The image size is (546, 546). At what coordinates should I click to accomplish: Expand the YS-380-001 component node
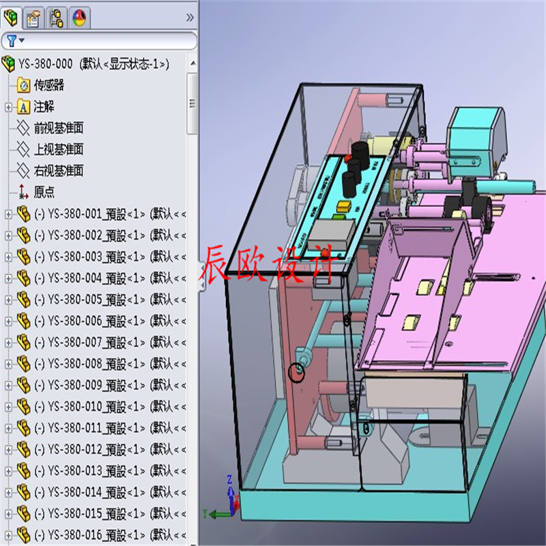click(8, 214)
